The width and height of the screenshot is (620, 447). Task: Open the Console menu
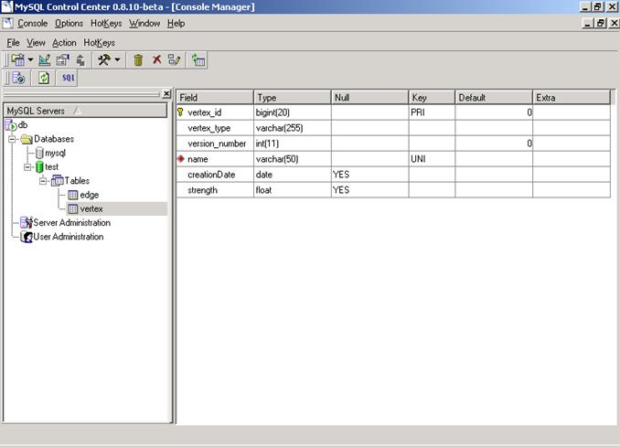[32, 24]
